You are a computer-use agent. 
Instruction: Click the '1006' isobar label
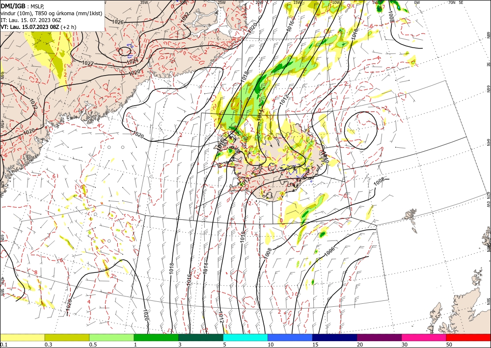[329, 251]
